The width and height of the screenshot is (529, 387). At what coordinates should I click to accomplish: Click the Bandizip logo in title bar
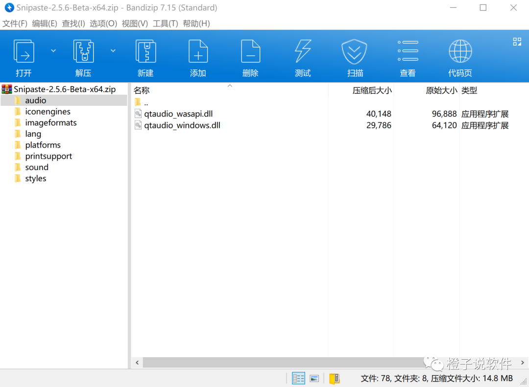click(9, 7)
